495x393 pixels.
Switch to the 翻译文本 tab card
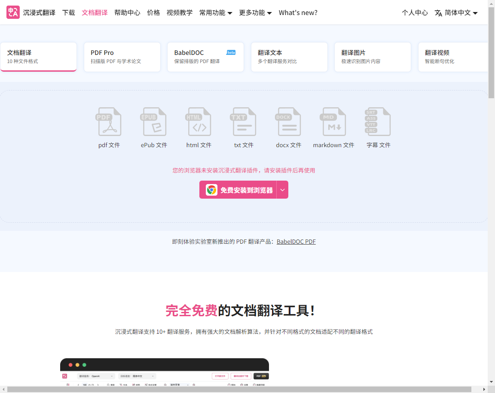pos(289,57)
